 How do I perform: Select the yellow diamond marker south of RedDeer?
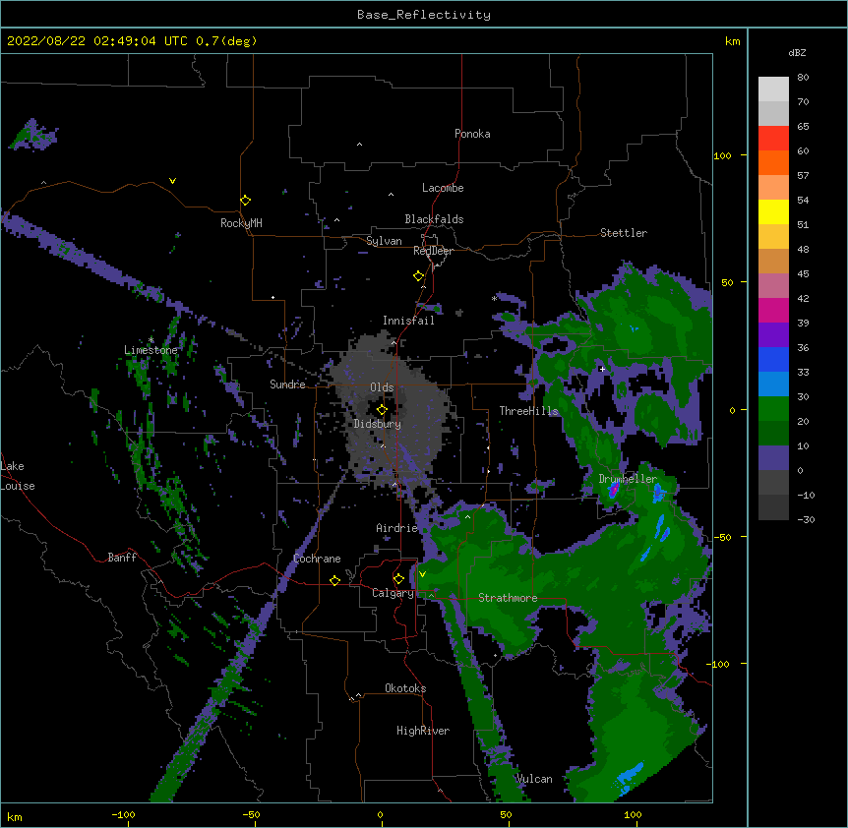click(419, 276)
